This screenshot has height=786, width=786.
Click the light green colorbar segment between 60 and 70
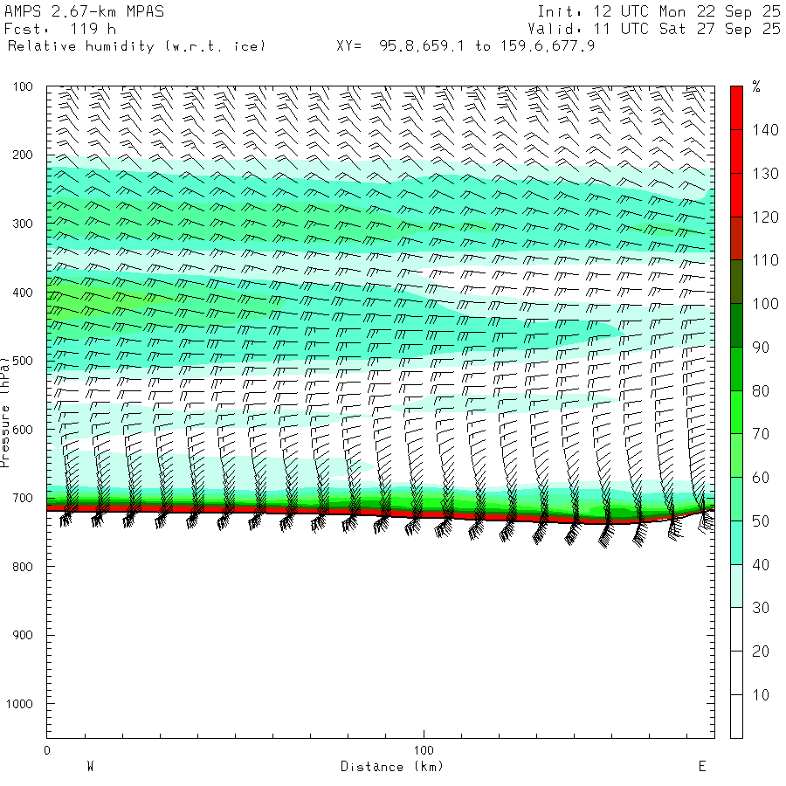pyautogui.click(x=736, y=456)
